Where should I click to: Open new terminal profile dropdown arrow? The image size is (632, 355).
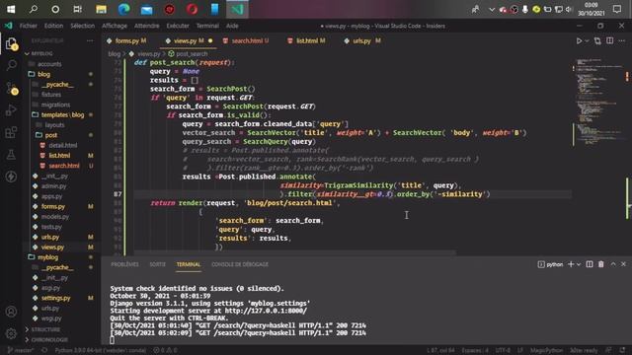(x=579, y=264)
